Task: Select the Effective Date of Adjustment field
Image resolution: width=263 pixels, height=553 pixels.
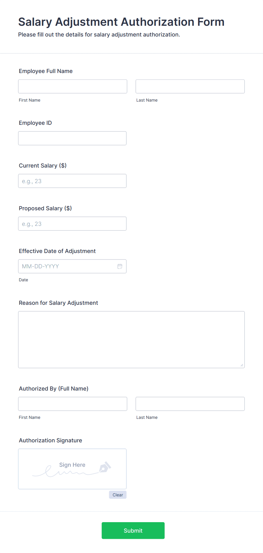Action: pyautogui.click(x=68, y=266)
